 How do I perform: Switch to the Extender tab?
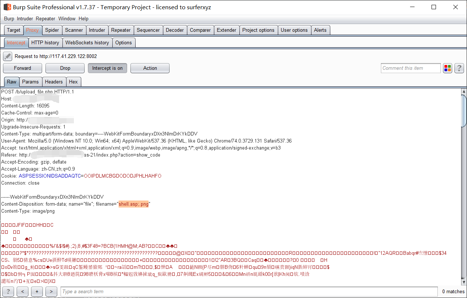click(226, 30)
